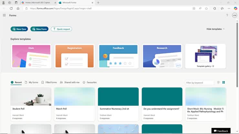Switch to Filled forms tab

point(49,82)
